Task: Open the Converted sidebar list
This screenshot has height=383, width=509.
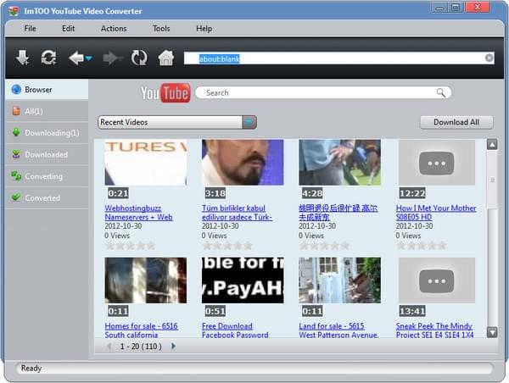Action: tap(47, 197)
